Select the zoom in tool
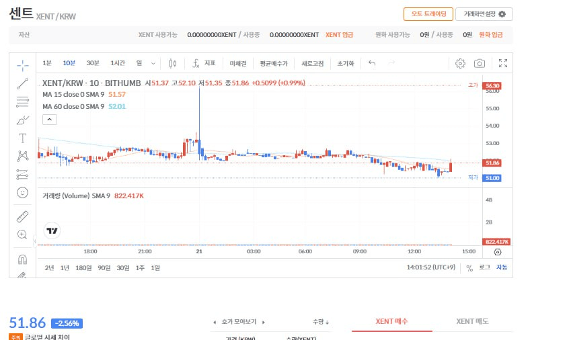The height and width of the screenshot is (340, 569). tap(22, 235)
